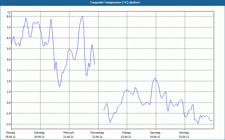Select the Sonntag day label
Screen dimensions: 225x140
[184, 133]
